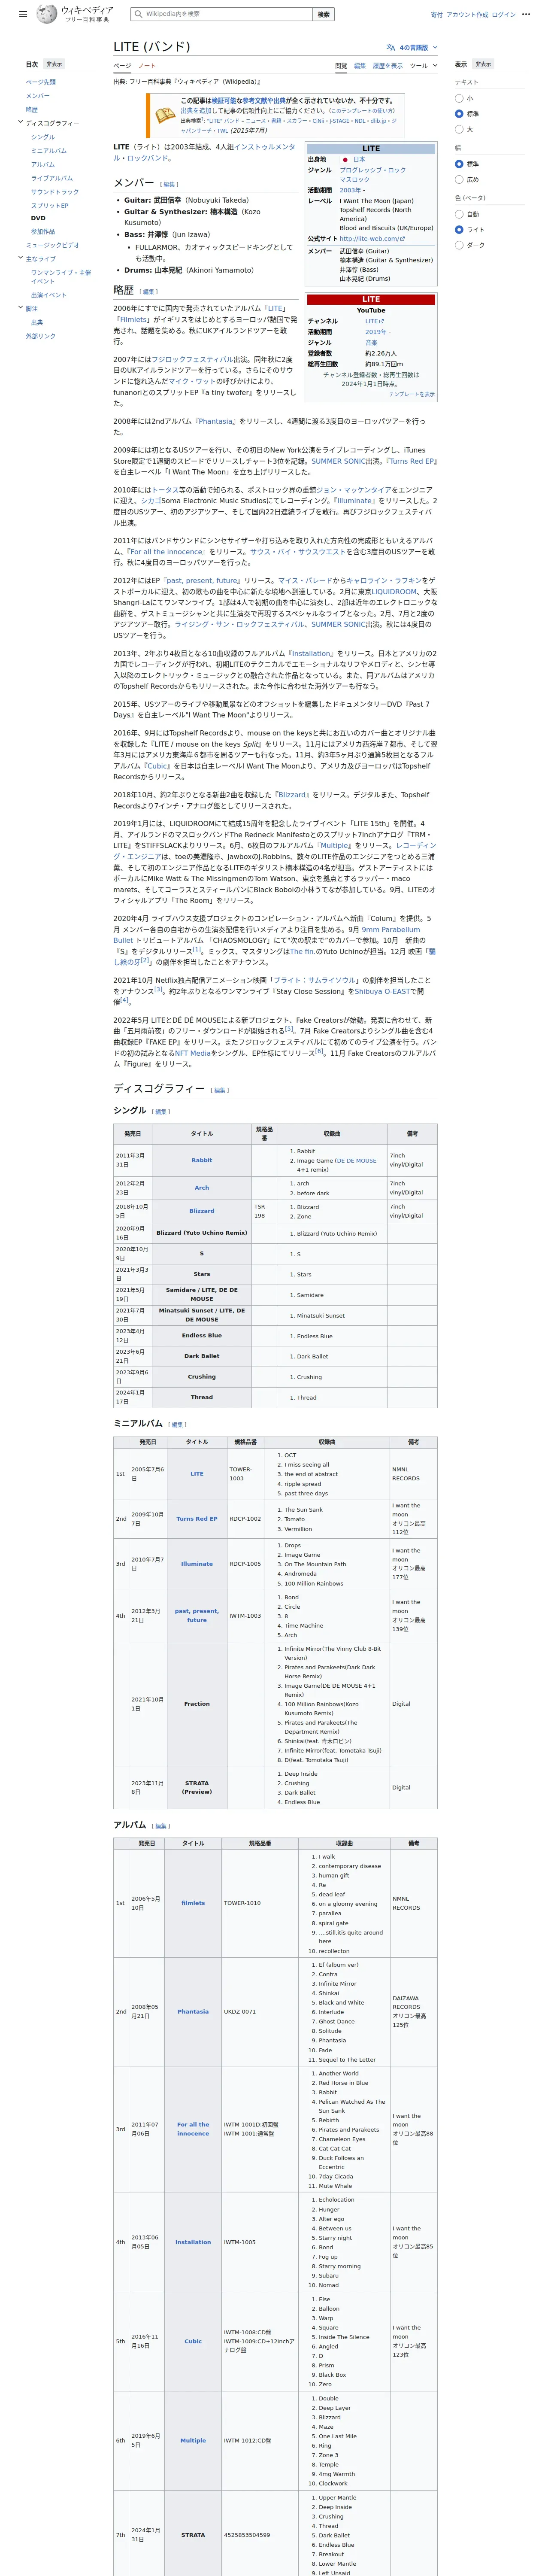Edit the 略歴 section

[149, 292]
